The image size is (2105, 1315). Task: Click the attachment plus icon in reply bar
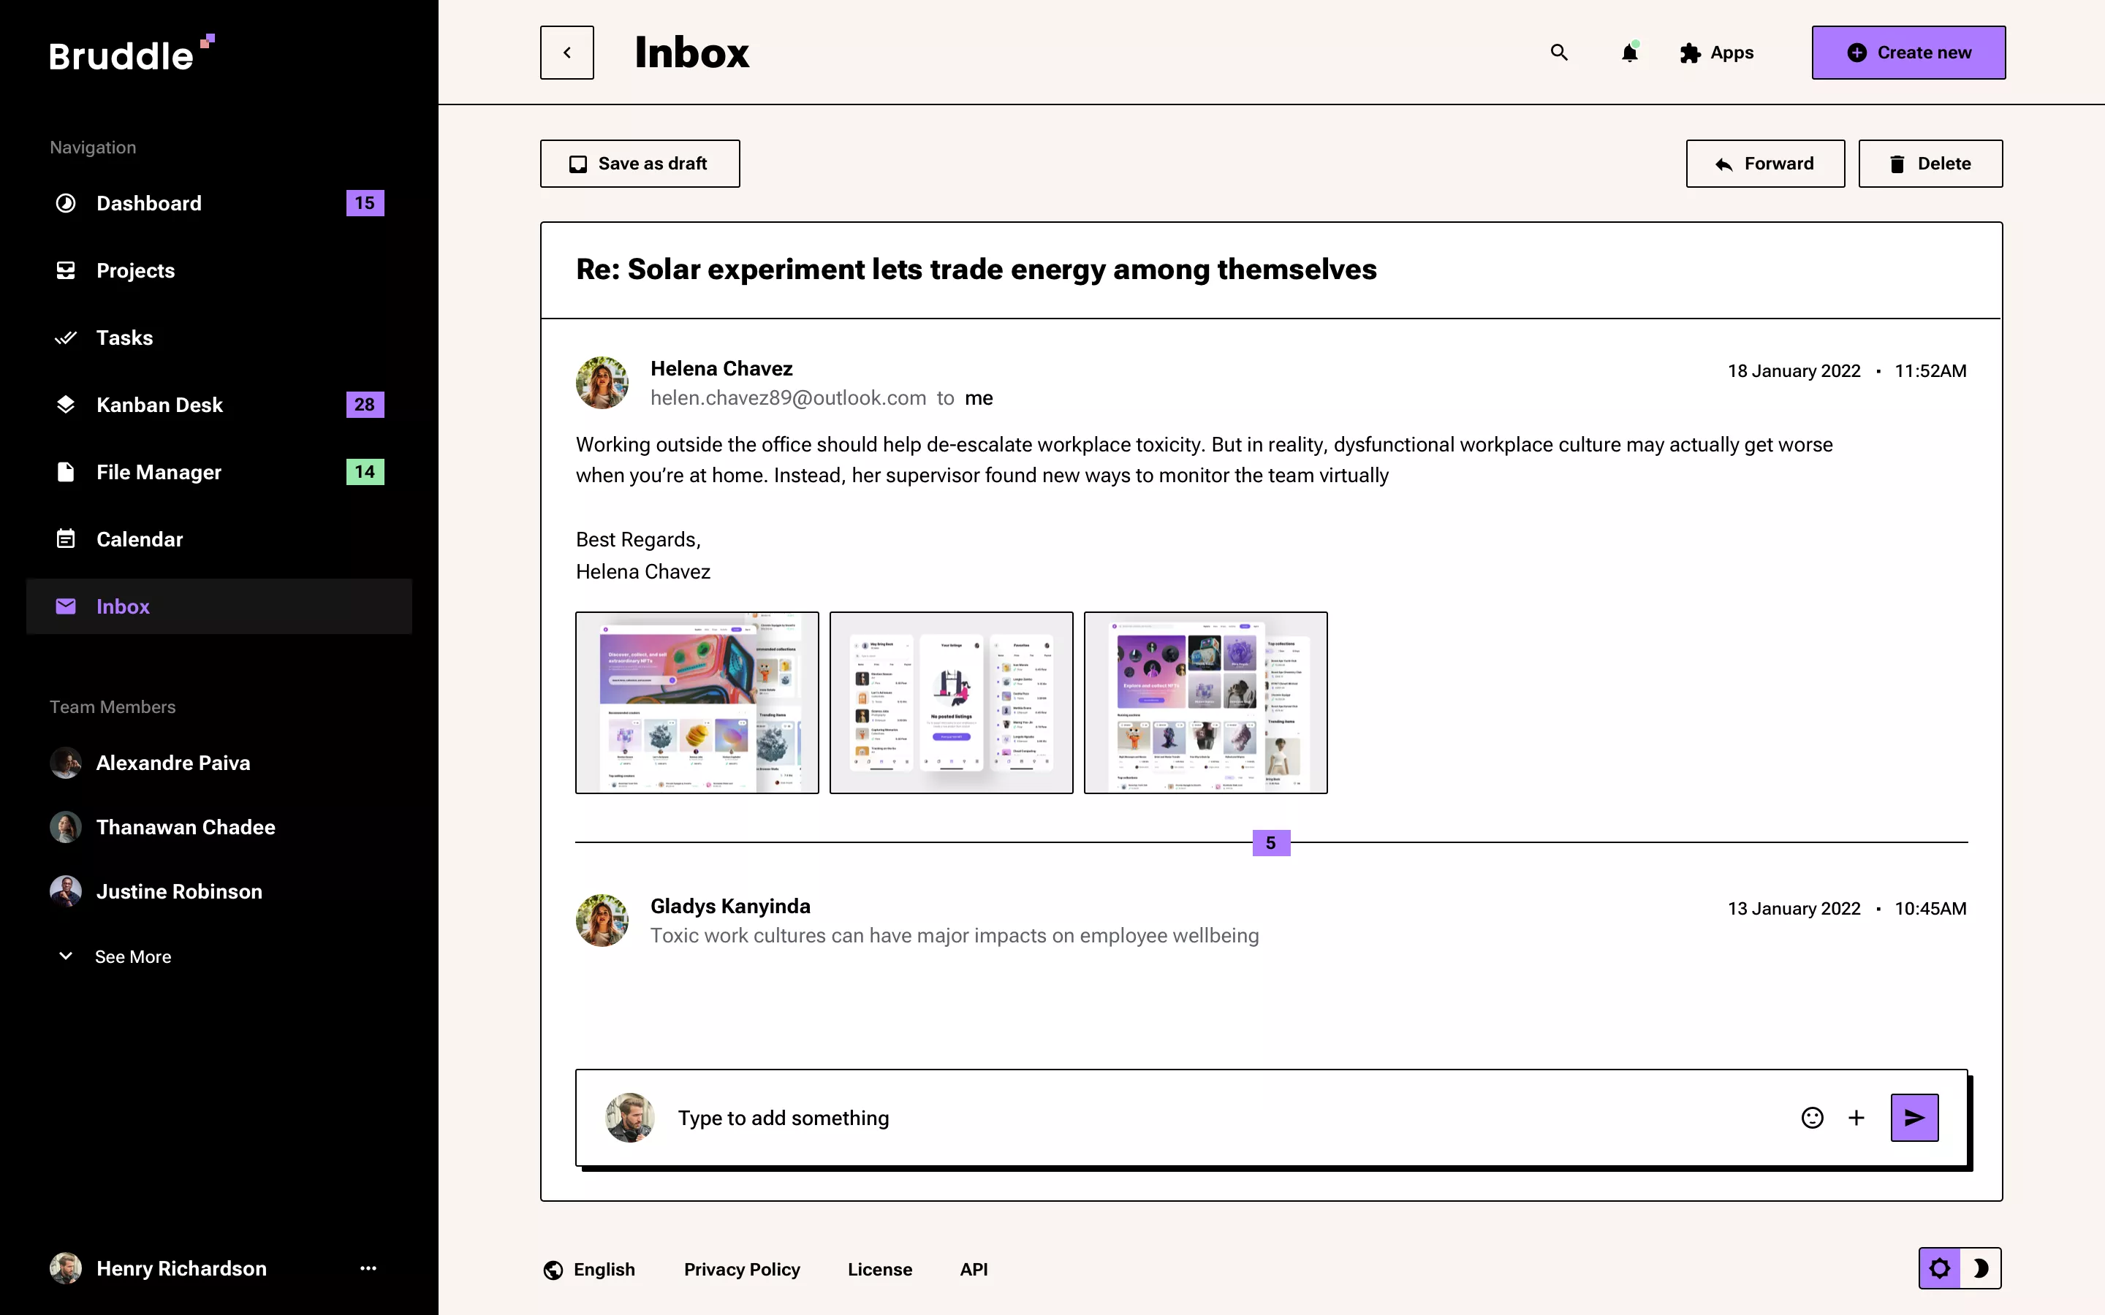pos(1855,1118)
